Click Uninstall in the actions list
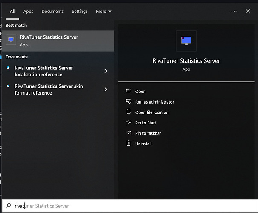Viewport: 258px width, 213px height. 143,144
